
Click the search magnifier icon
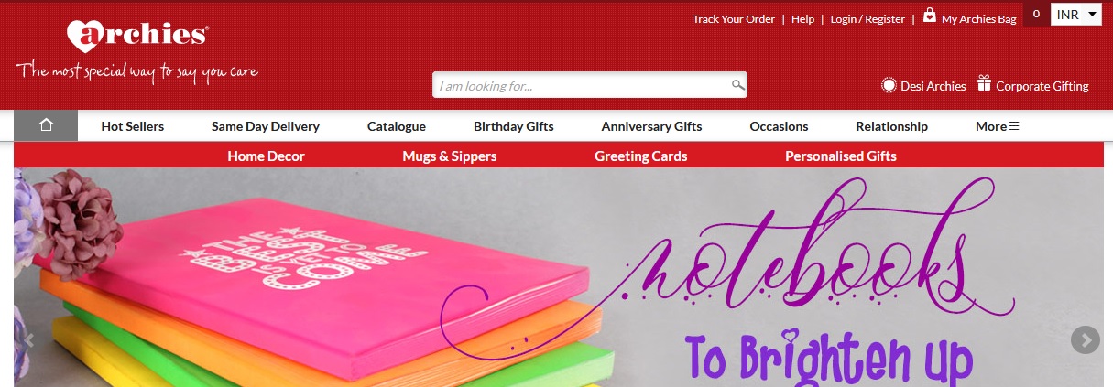pos(737,85)
